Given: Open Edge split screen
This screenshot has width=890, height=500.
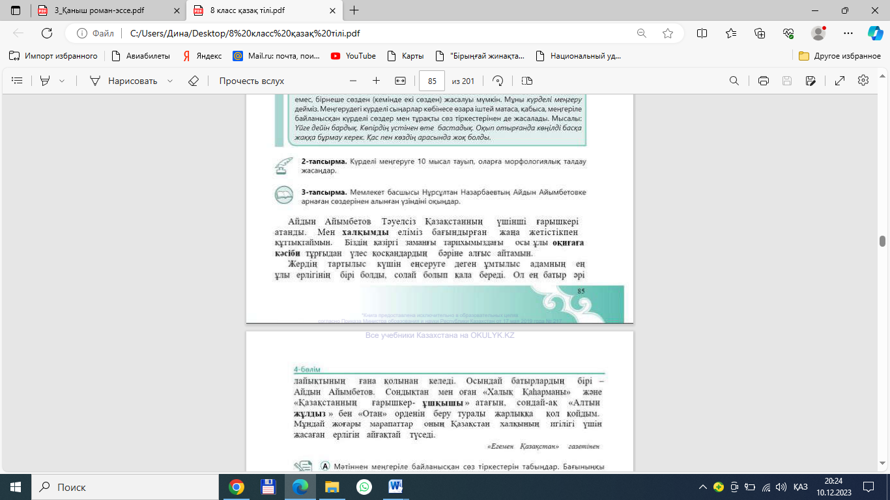Looking at the screenshot, I should [702, 33].
